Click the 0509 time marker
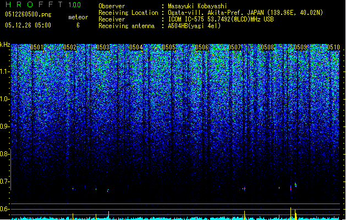Screen dimensions: 346x220 300,47
